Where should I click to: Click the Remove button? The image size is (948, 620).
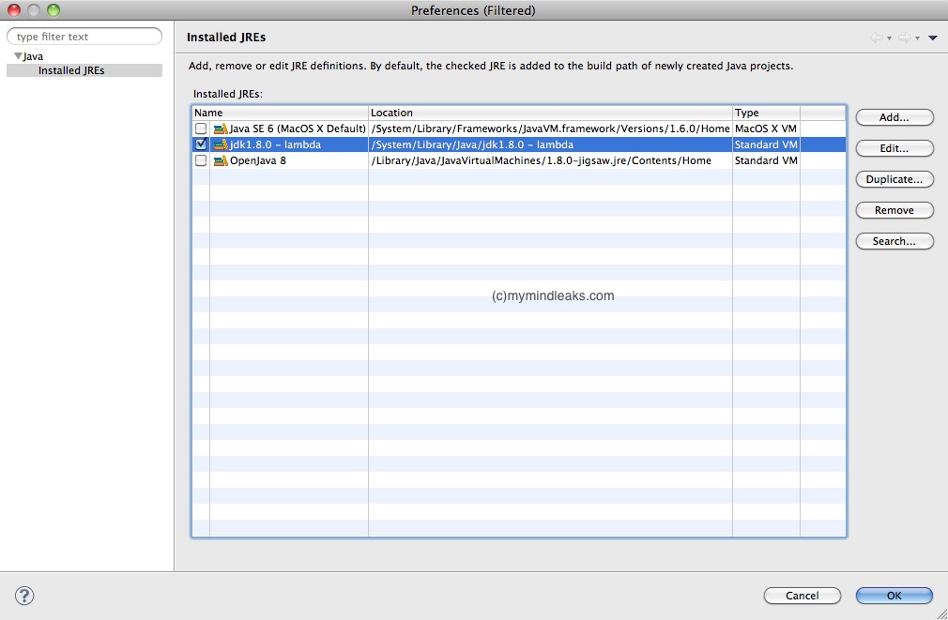(894, 210)
